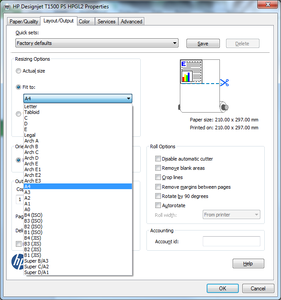Image resolution: width=281 pixels, height=300 pixels.
Task: Select Arch E1 paper size
Action: [x=78, y=169]
